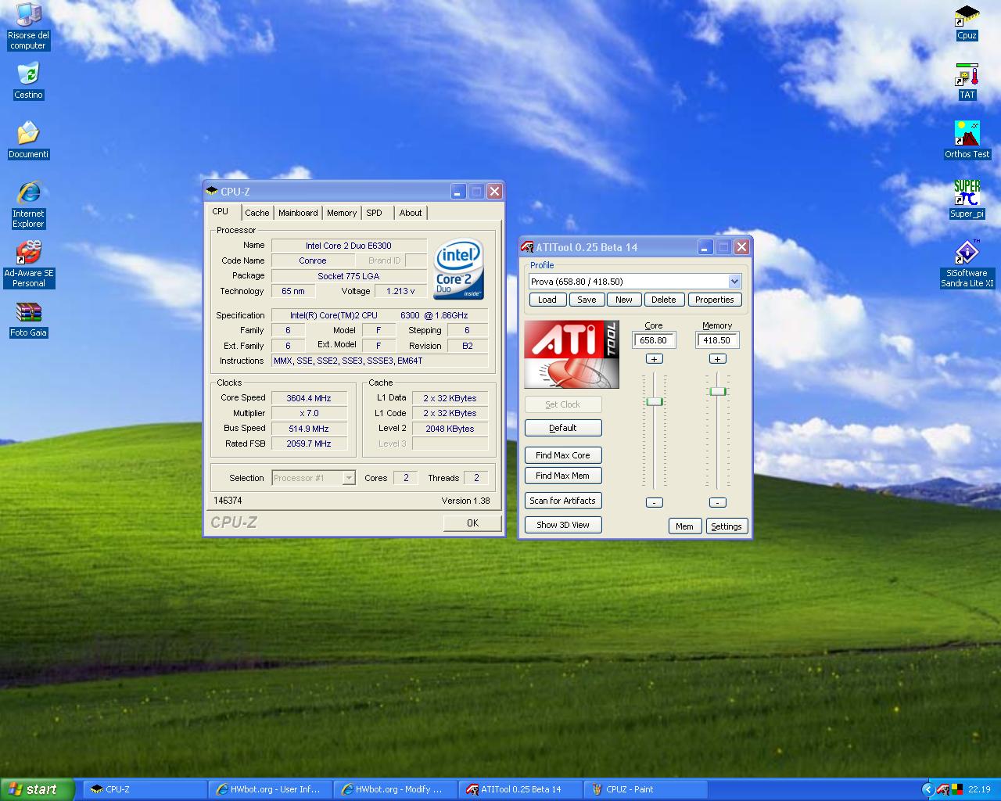Expand hidden system tray icons arrow
The width and height of the screenshot is (1001, 801).
(927, 789)
